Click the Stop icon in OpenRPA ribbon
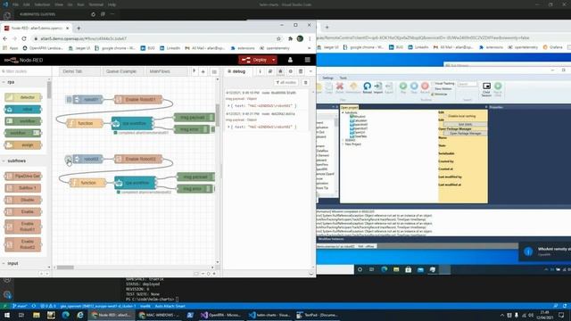 [x=414, y=88]
